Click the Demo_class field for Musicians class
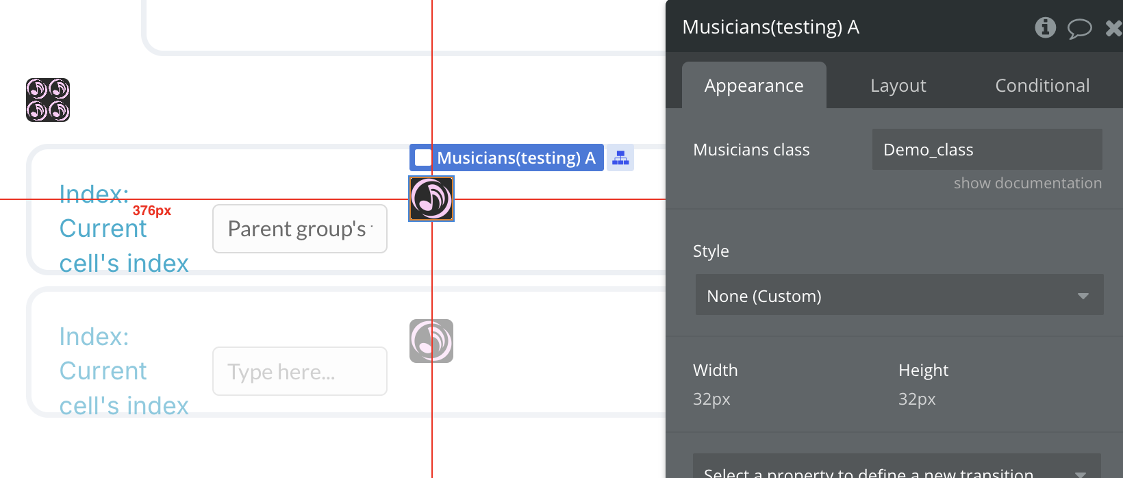The image size is (1123, 478). (987, 149)
